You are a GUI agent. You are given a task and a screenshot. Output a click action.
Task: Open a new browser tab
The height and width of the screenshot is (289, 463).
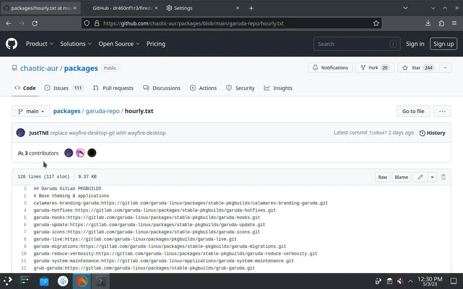(251, 8)
